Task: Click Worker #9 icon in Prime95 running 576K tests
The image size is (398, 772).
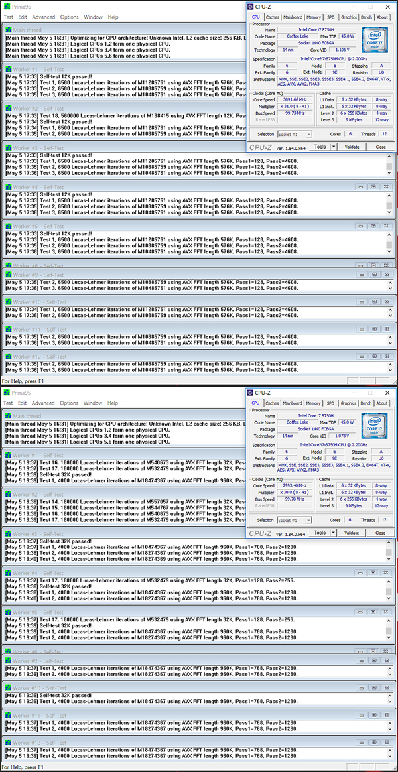Action: pos(8,275)
